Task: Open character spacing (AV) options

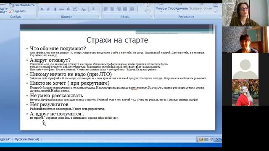Action: coord(75,9)
